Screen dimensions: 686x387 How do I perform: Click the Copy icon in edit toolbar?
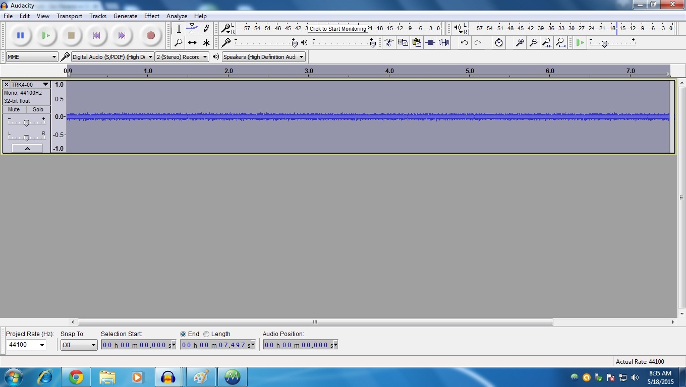403,43
